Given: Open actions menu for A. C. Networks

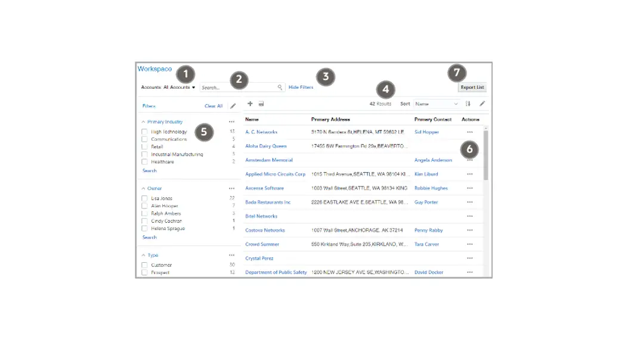Looking at the screenshot, I should pyautogui.click(x=470, y=132).
